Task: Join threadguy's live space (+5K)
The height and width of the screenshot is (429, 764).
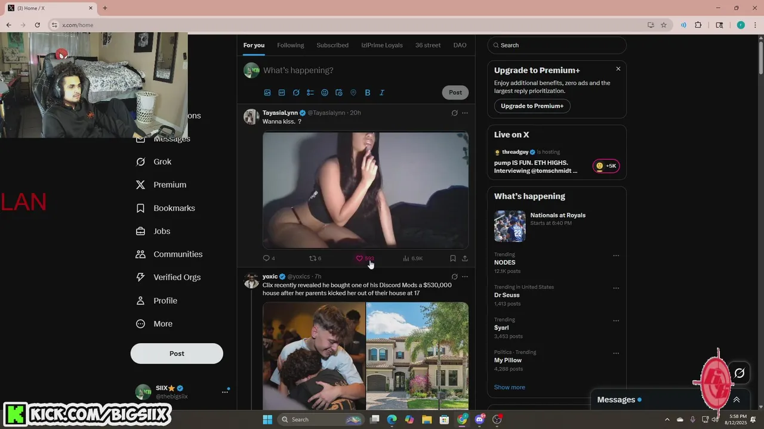Action: pyautogui.click(x=606, y=166)
